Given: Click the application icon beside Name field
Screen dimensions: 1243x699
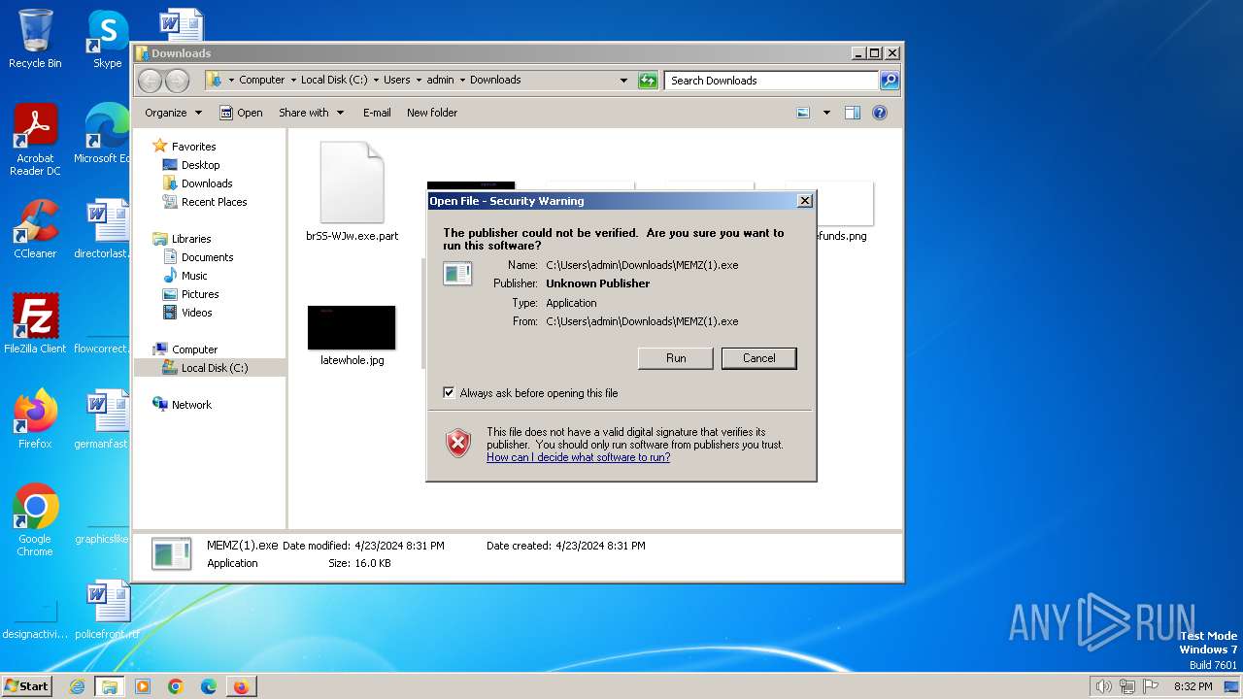Looking at the screenshot, I should click(457, 274).
